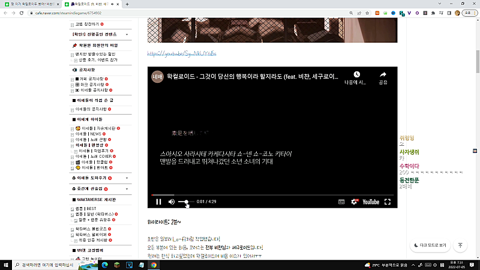The height and width of the screenshot is (270, 480).
Task: Open a new browser tab
Action: coord(127,4)
